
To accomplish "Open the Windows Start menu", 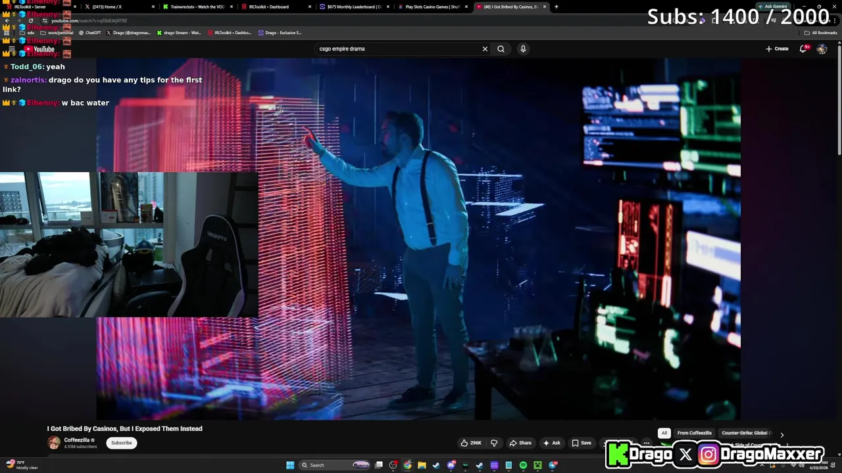I will [290, 465].
